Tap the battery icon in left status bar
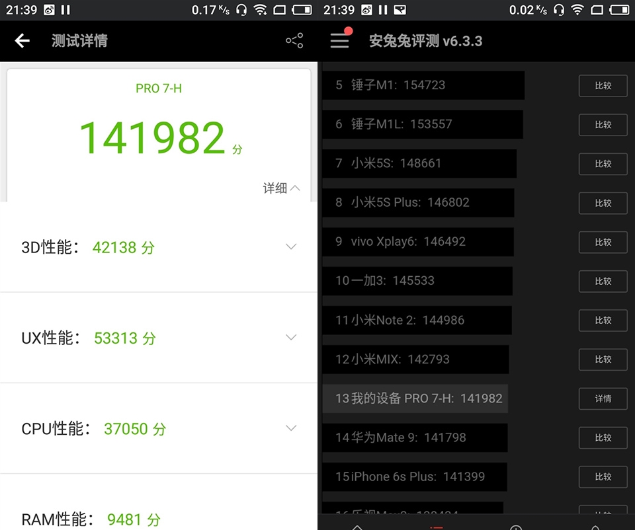The width and height of the screenshot is (635, 530). pos(302,10)
